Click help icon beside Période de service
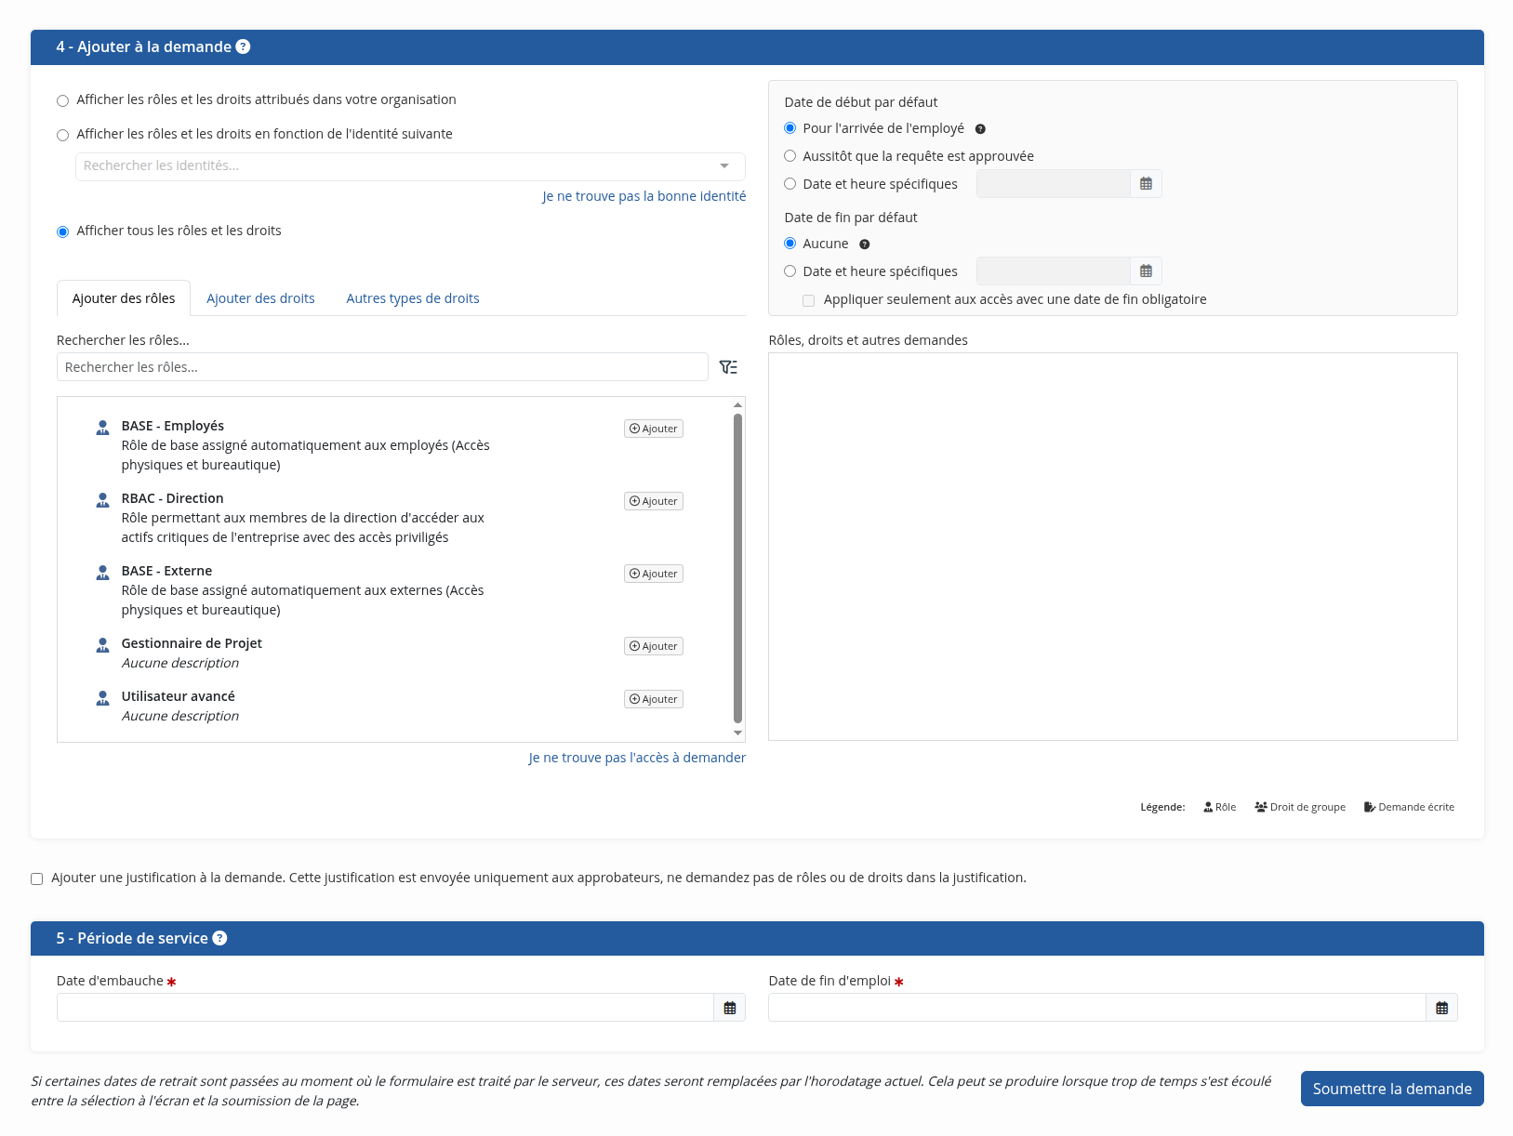This screenshot has width=1513, height=1136. pyautogui.click(x=219, y=938)
